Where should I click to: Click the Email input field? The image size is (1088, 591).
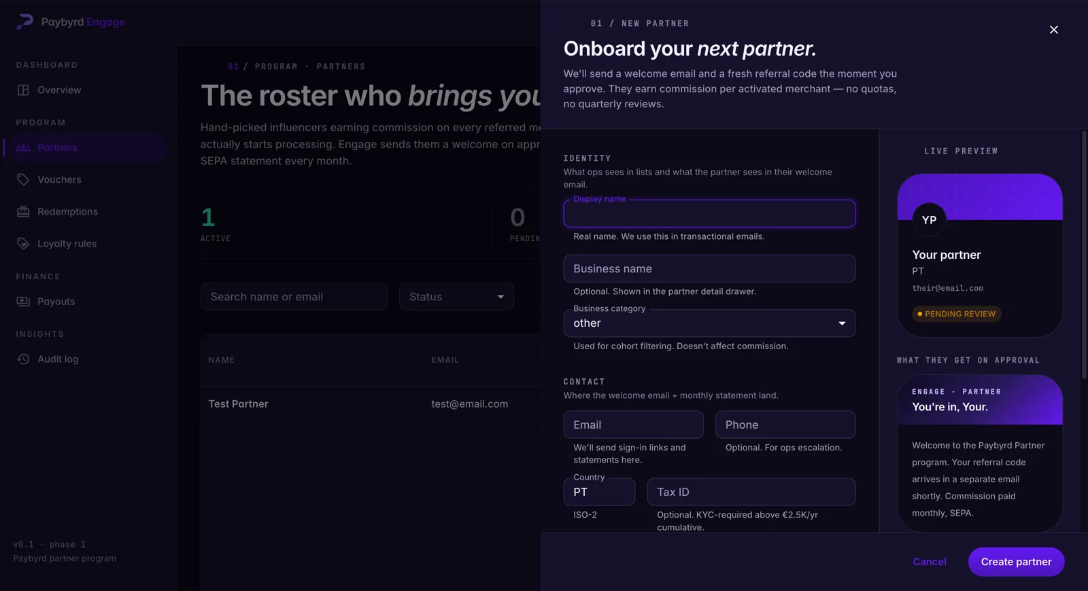tap(633, 425)
